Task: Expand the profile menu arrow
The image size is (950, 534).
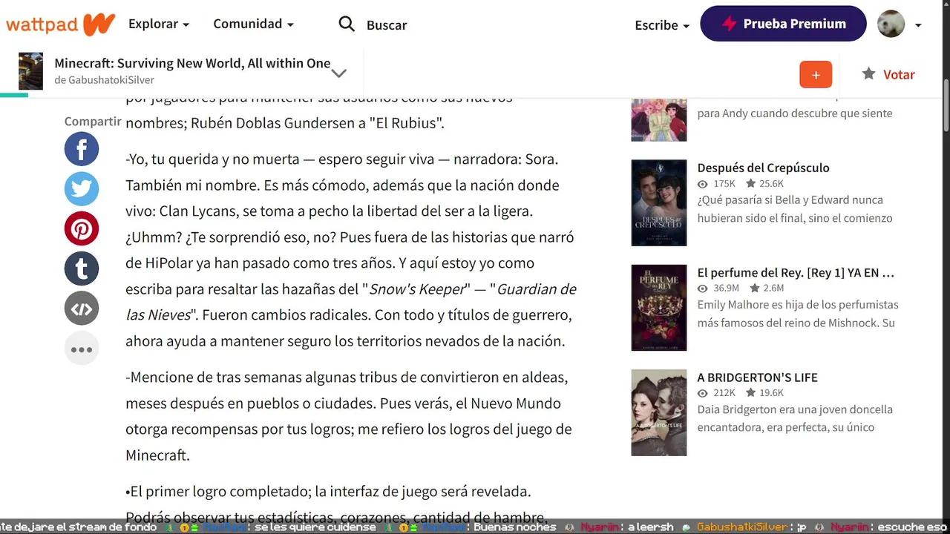Action: click(x=918, y=25)
